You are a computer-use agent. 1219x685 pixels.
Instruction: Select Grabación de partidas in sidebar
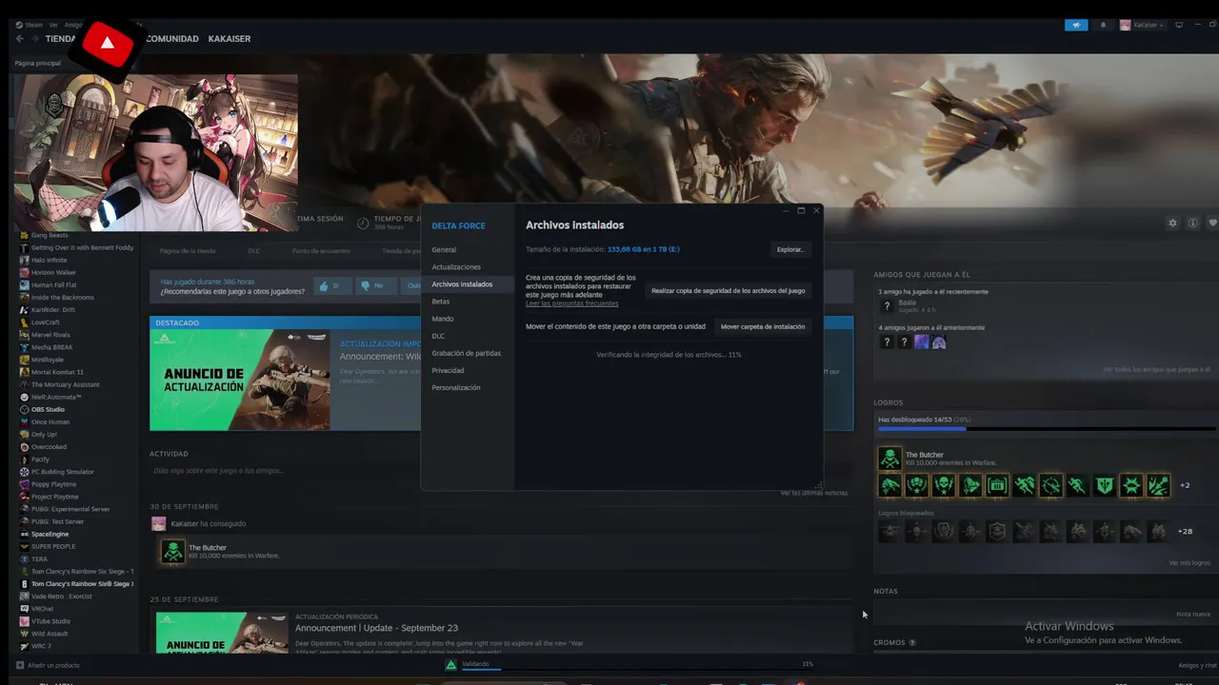[466, 353]
